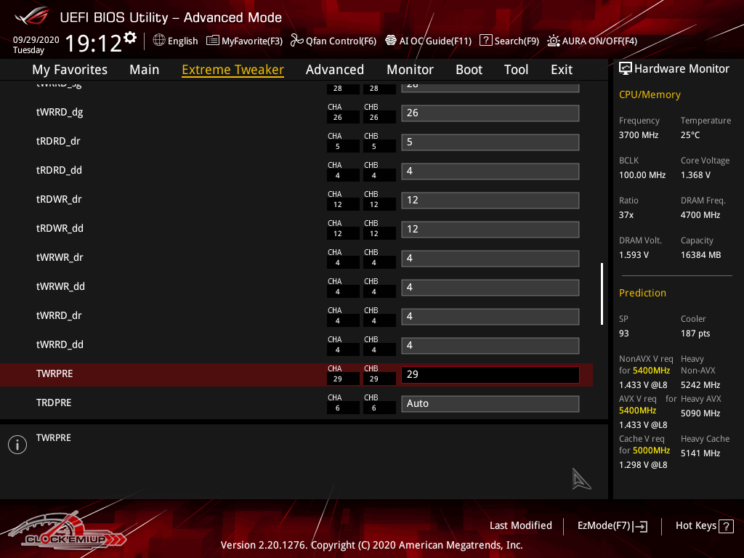The image size is (744, 558).
Task: Click the TWRPRE input field showing 29
Action: 490,374
